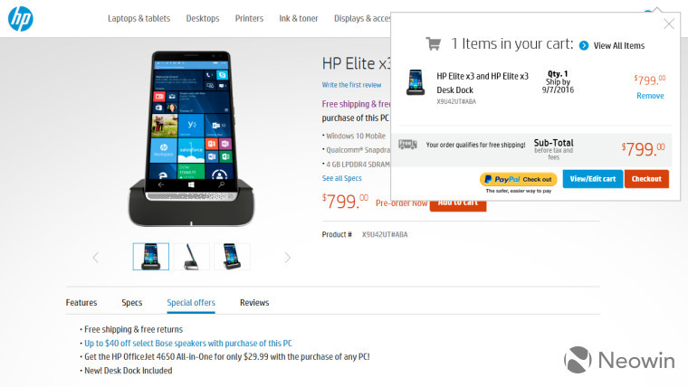Select the side-view product thumbnail
This screenshot has height=387, width=688.
191,257
